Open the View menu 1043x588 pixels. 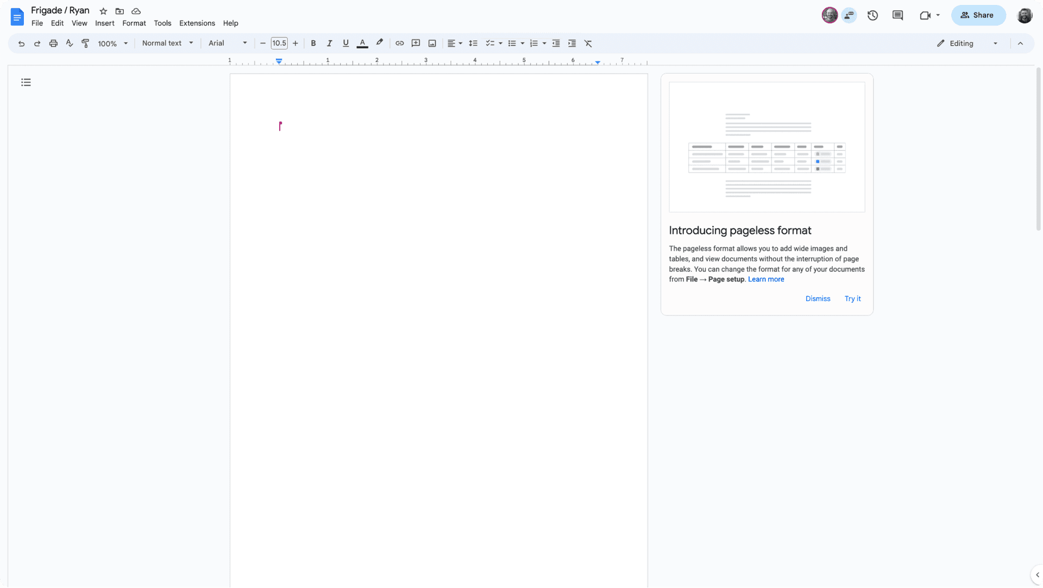[x=79, y=23]
